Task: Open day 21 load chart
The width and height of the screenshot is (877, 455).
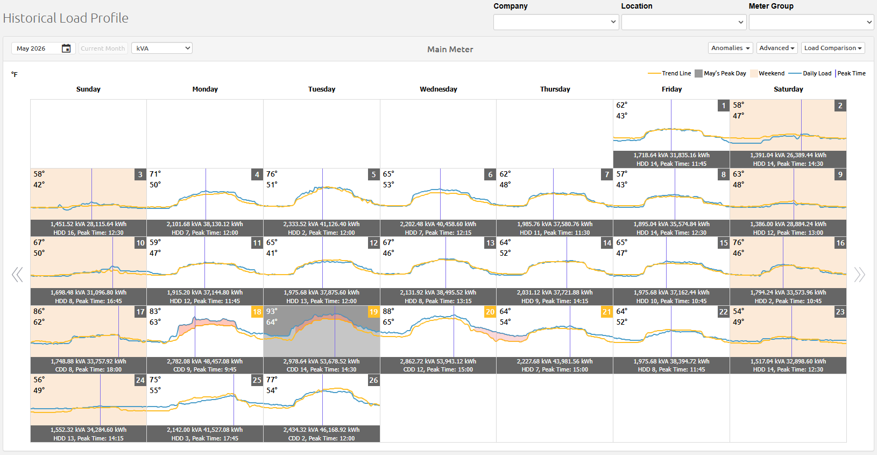Action: (x=555, y=332)
